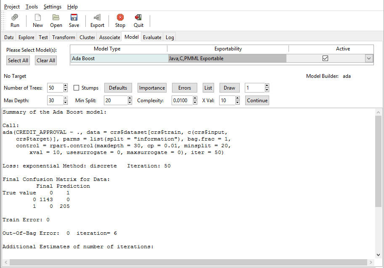Switch to the Log tab
The height and width of the screenshot is (268, 384).
(x=170, y=37)
